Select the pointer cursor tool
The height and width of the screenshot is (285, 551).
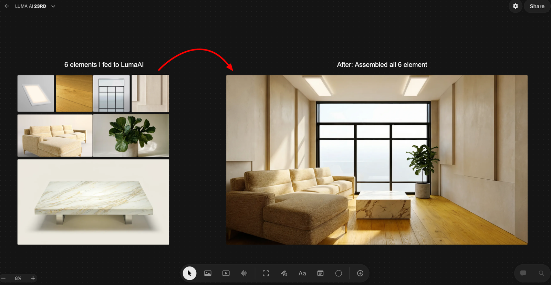point(189,273)
